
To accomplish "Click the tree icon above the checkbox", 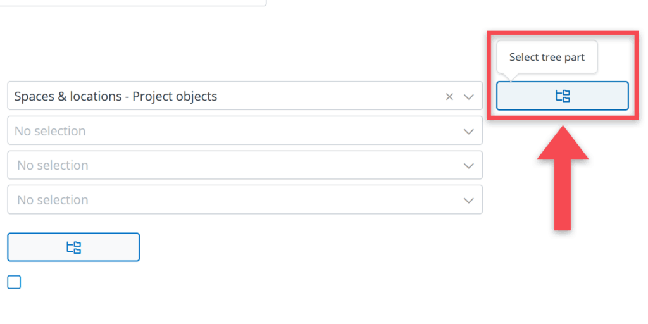I will point(73,247).
